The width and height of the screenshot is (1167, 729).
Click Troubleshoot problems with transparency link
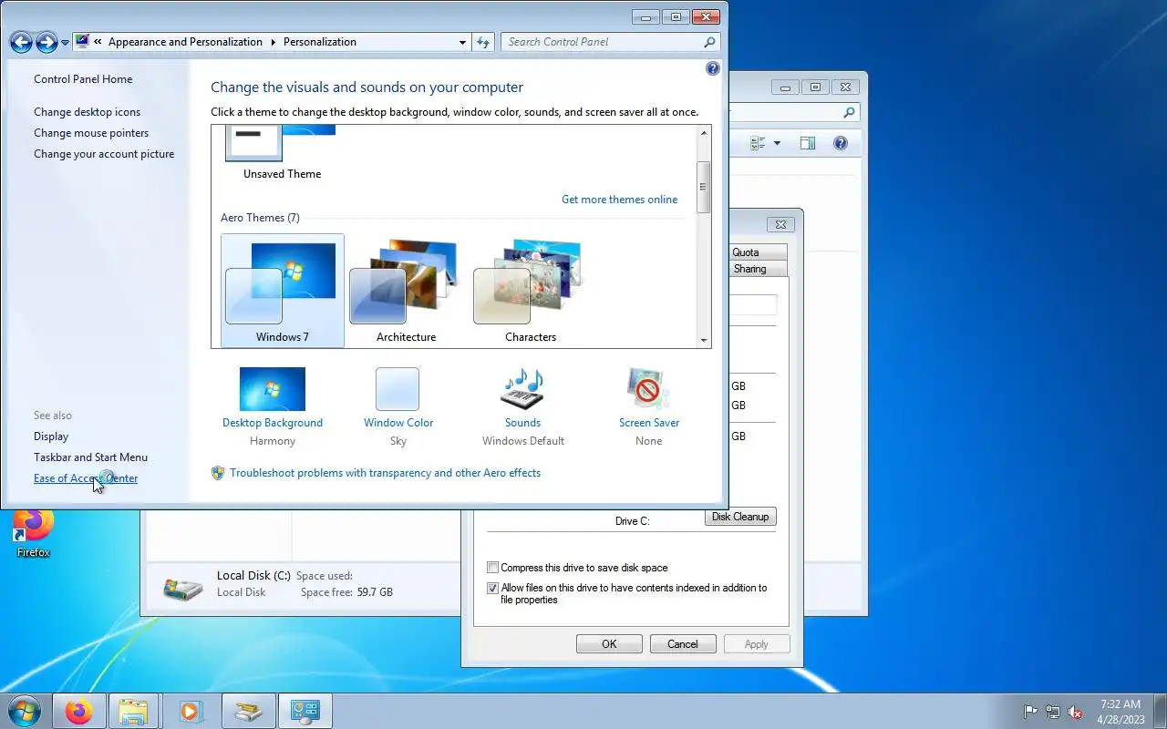coord(385,473)
